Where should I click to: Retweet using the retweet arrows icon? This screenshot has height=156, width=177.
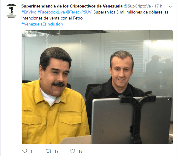(48, 151)
